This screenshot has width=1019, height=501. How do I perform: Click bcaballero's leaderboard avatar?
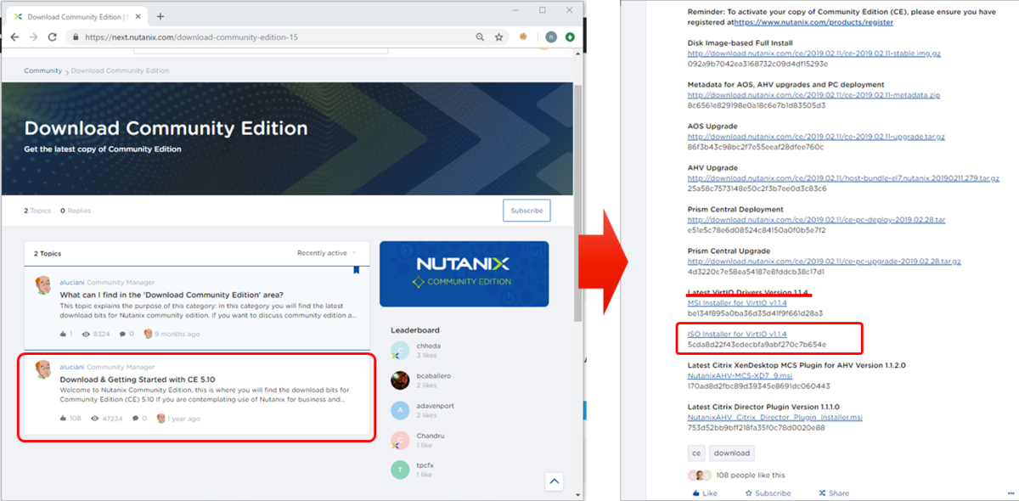coord(400,380)
